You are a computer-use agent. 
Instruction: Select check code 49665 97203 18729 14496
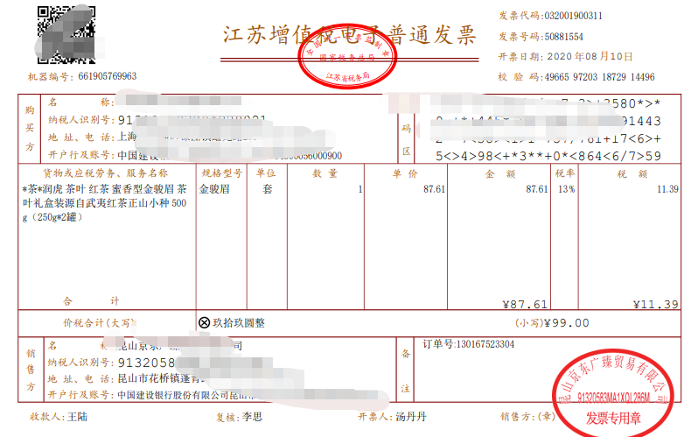[600, 77]
